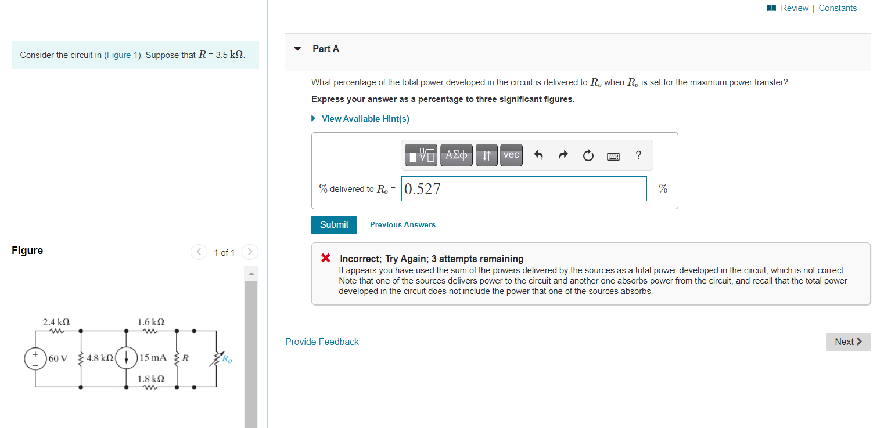This screenshot has height=428, width=884.
Task: Click the Provide Feedback link
Action: point(322,342)
